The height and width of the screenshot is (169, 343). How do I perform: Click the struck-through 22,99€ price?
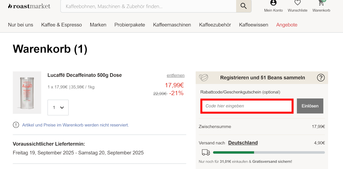160,94
